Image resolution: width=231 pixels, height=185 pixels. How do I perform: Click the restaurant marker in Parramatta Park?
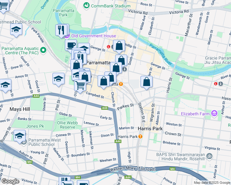[61, 30]
